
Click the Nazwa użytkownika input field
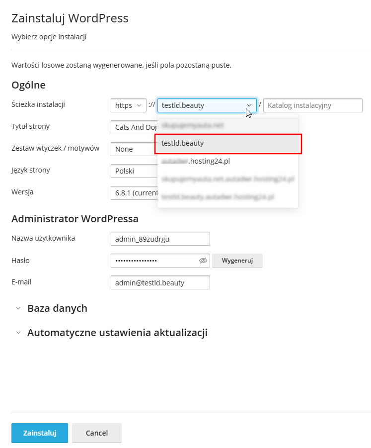click(160, 239)
